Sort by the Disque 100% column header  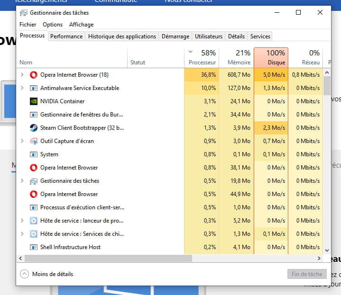click(271, 58)
